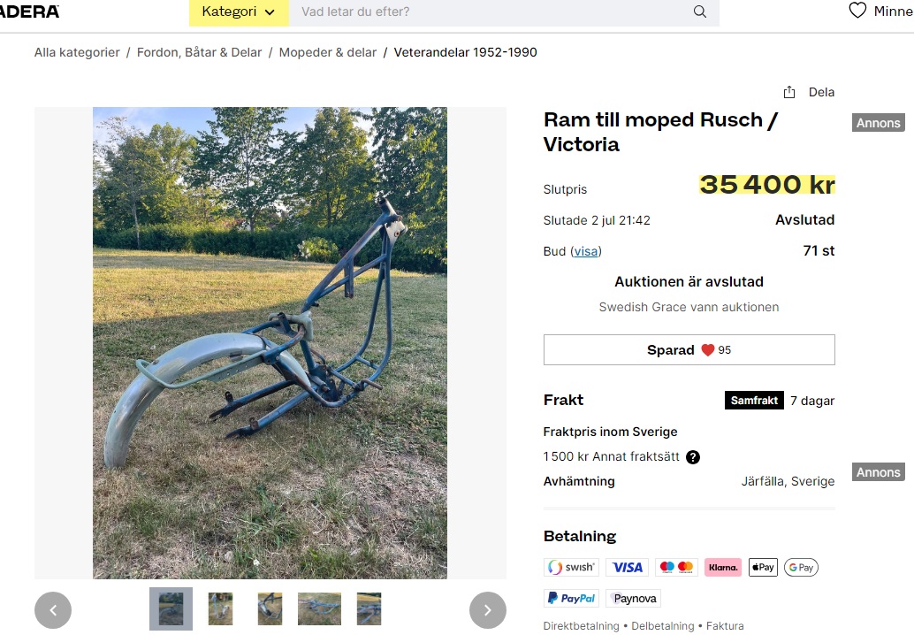Open Fordon, Båtar & Delar breadcrumb
This screenshot has width=914, height=635.
(199, 52)
